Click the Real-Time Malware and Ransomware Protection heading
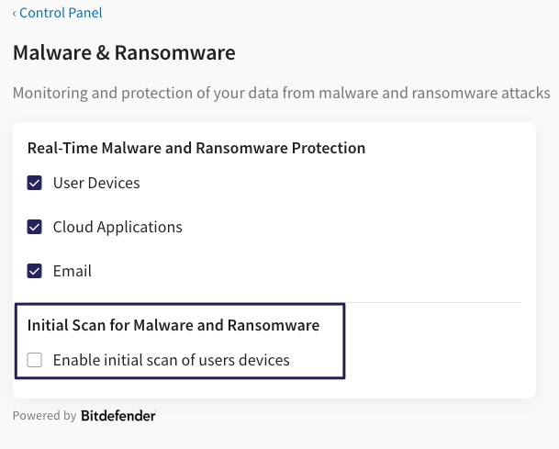The height and width of the screenshot is (449, 559). pyautogui.click(x=196, y=148)
